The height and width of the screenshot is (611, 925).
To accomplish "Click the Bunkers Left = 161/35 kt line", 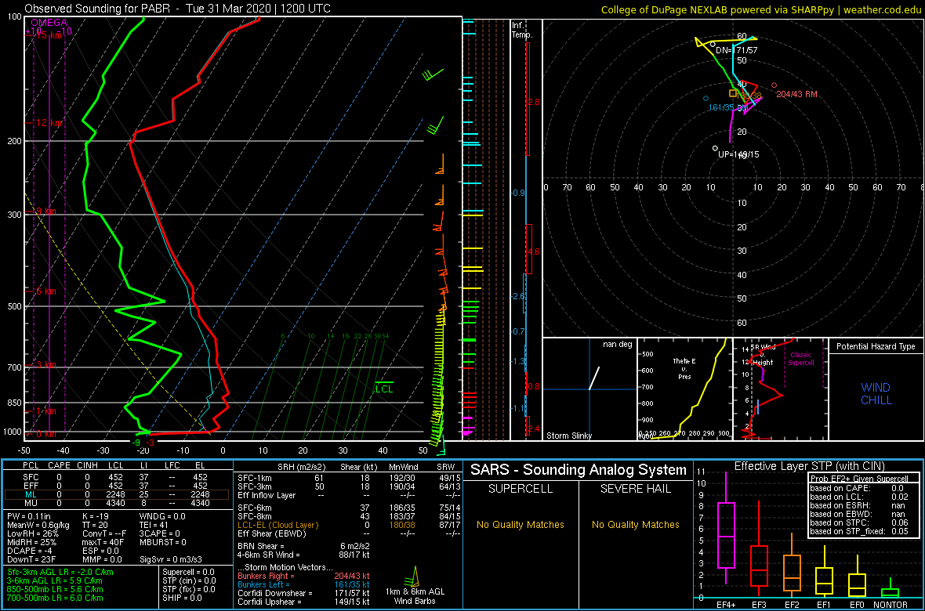I will (303, 584).
